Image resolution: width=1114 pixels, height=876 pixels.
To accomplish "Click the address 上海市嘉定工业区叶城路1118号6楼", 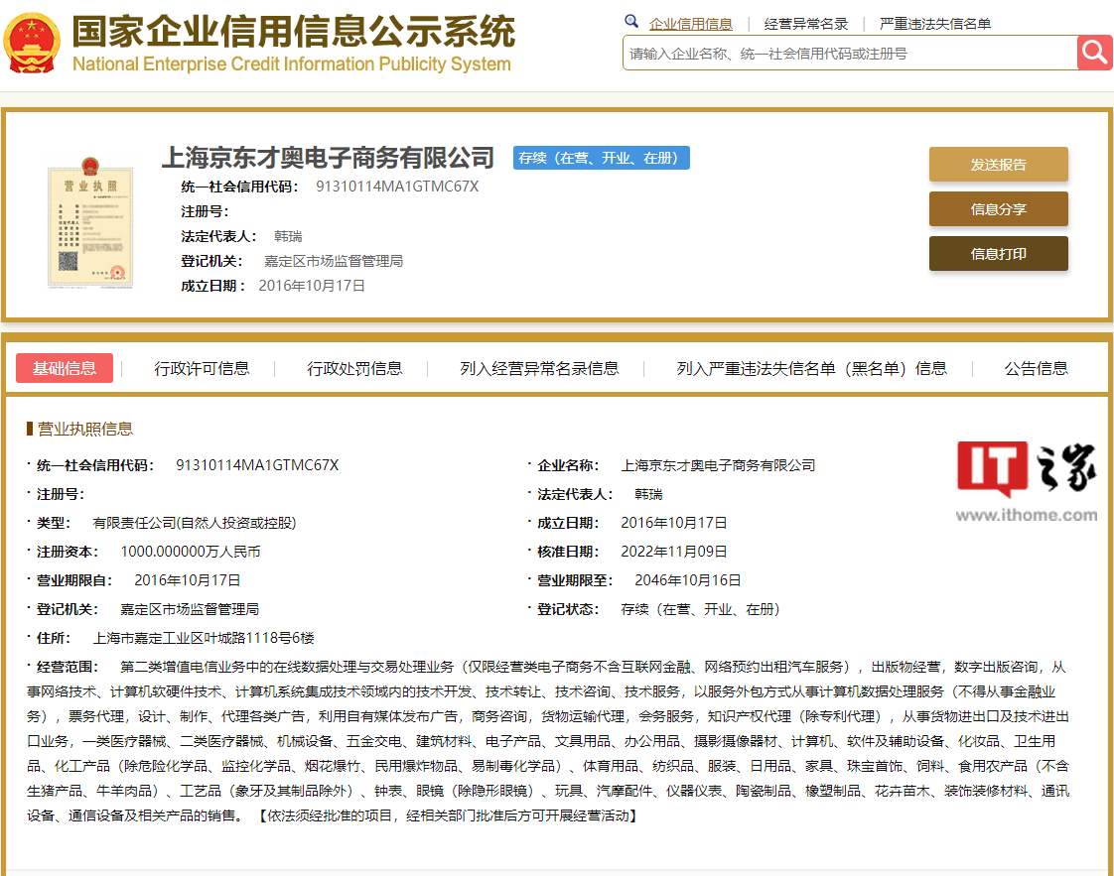I will [x=204, y=638].
